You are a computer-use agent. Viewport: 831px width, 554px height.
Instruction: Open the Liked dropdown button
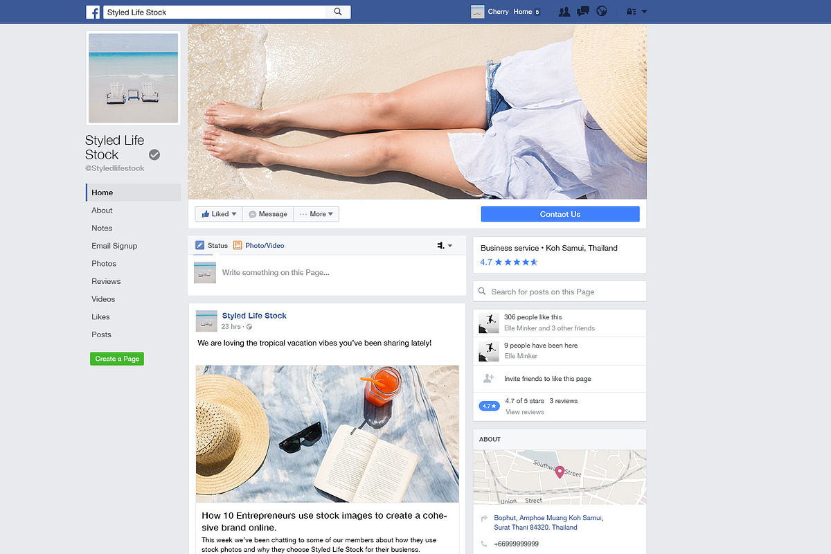(x=219, y=214)
